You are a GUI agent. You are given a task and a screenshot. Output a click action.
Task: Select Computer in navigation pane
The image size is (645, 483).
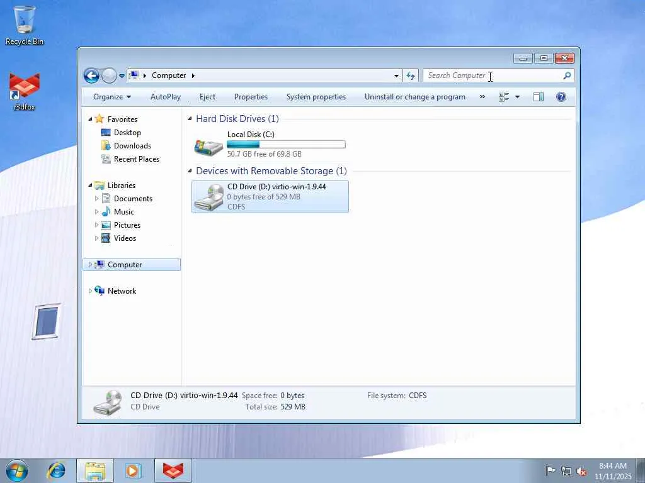(125, 265)
